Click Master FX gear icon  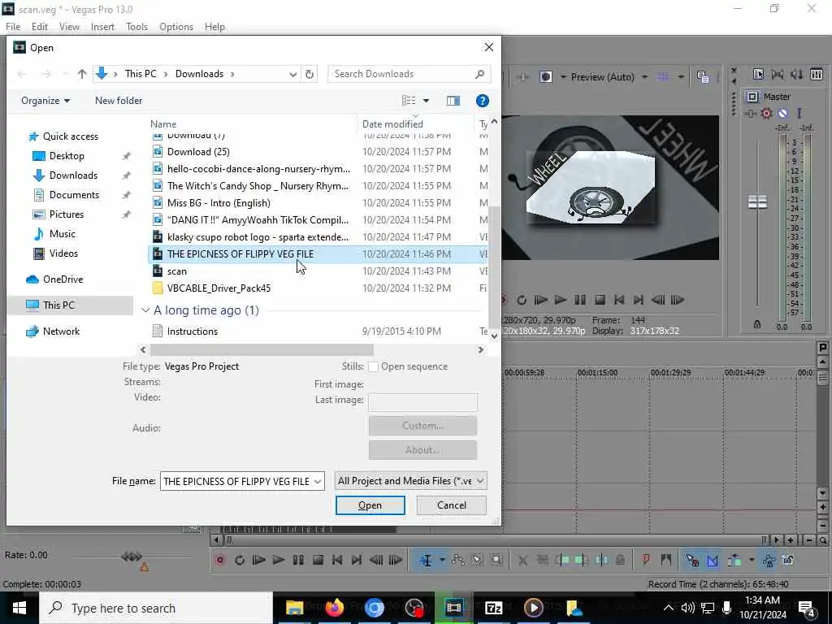pyautogui.click(x=766, y=113)
